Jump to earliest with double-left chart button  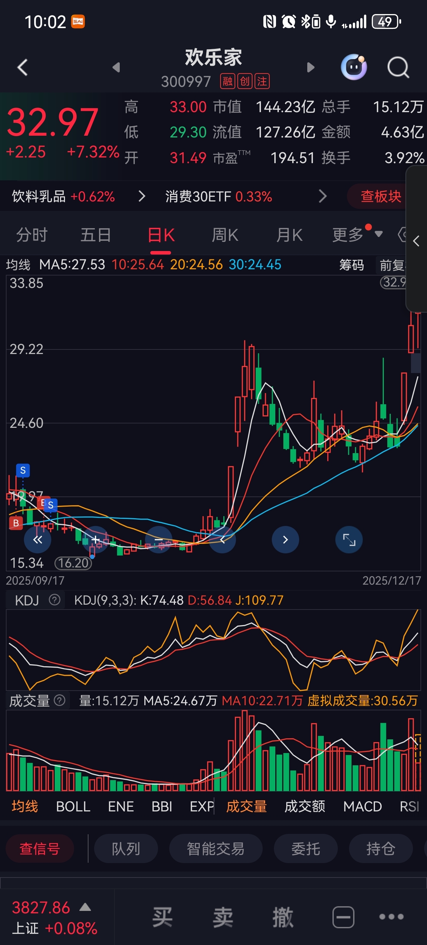(37, 540)
